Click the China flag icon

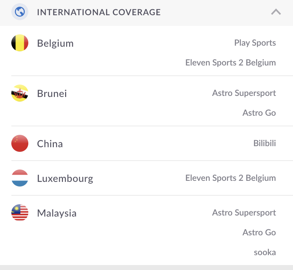pyautogui.click(x=20, y=144)
